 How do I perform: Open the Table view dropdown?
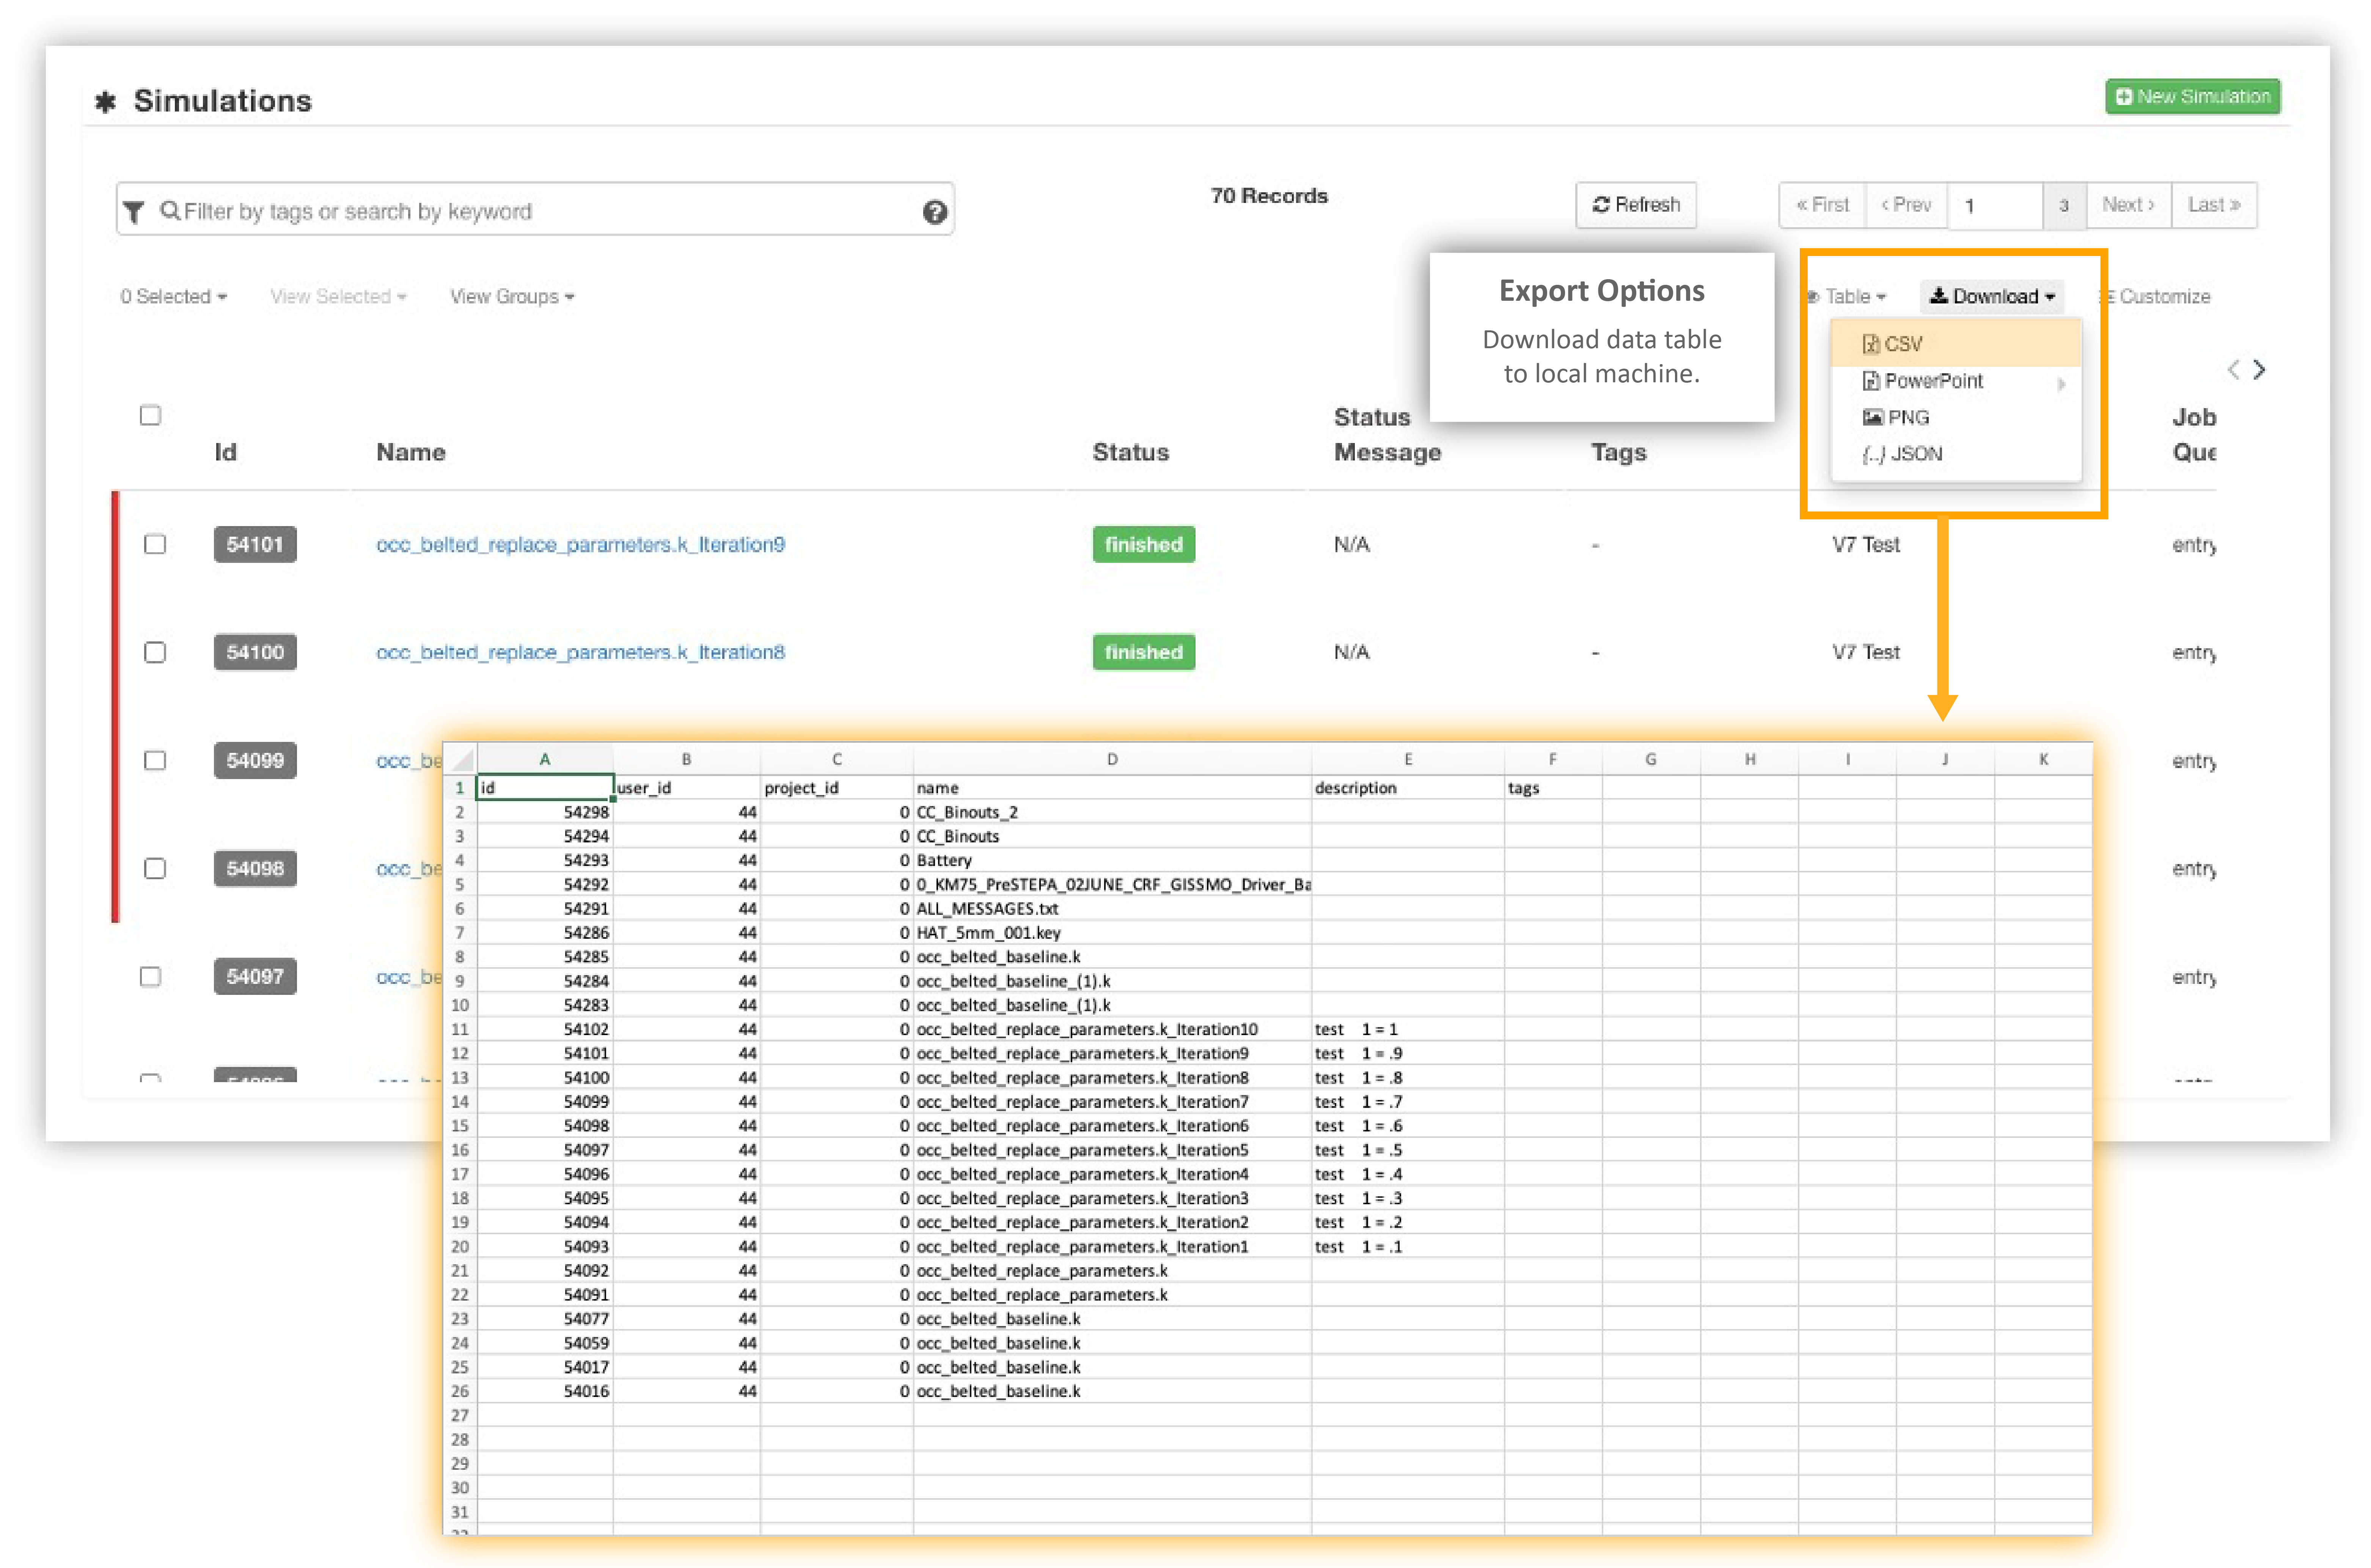1847,297
